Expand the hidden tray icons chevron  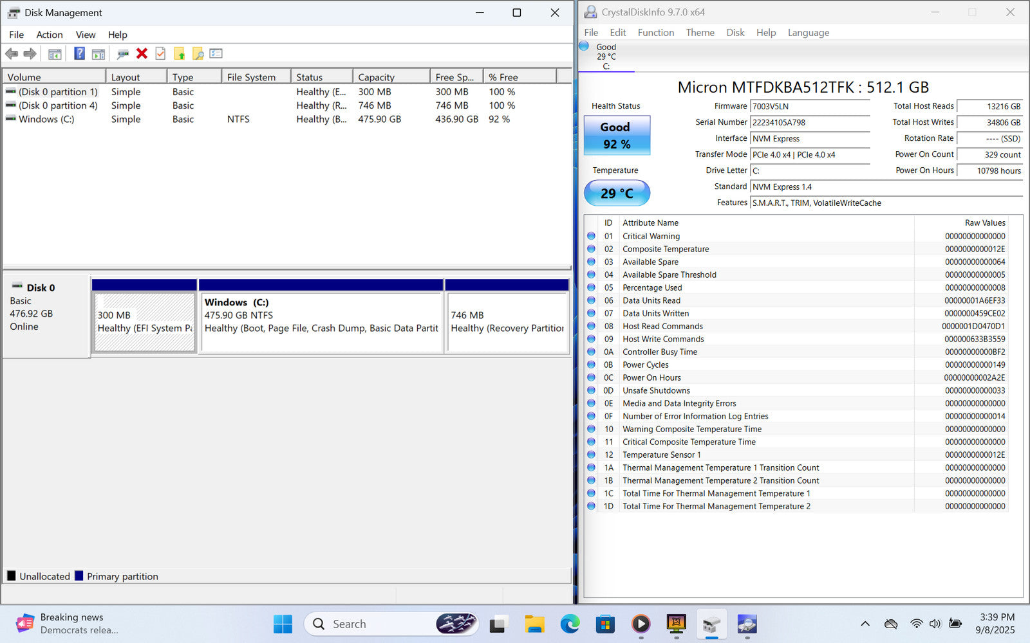coord(865,624)
